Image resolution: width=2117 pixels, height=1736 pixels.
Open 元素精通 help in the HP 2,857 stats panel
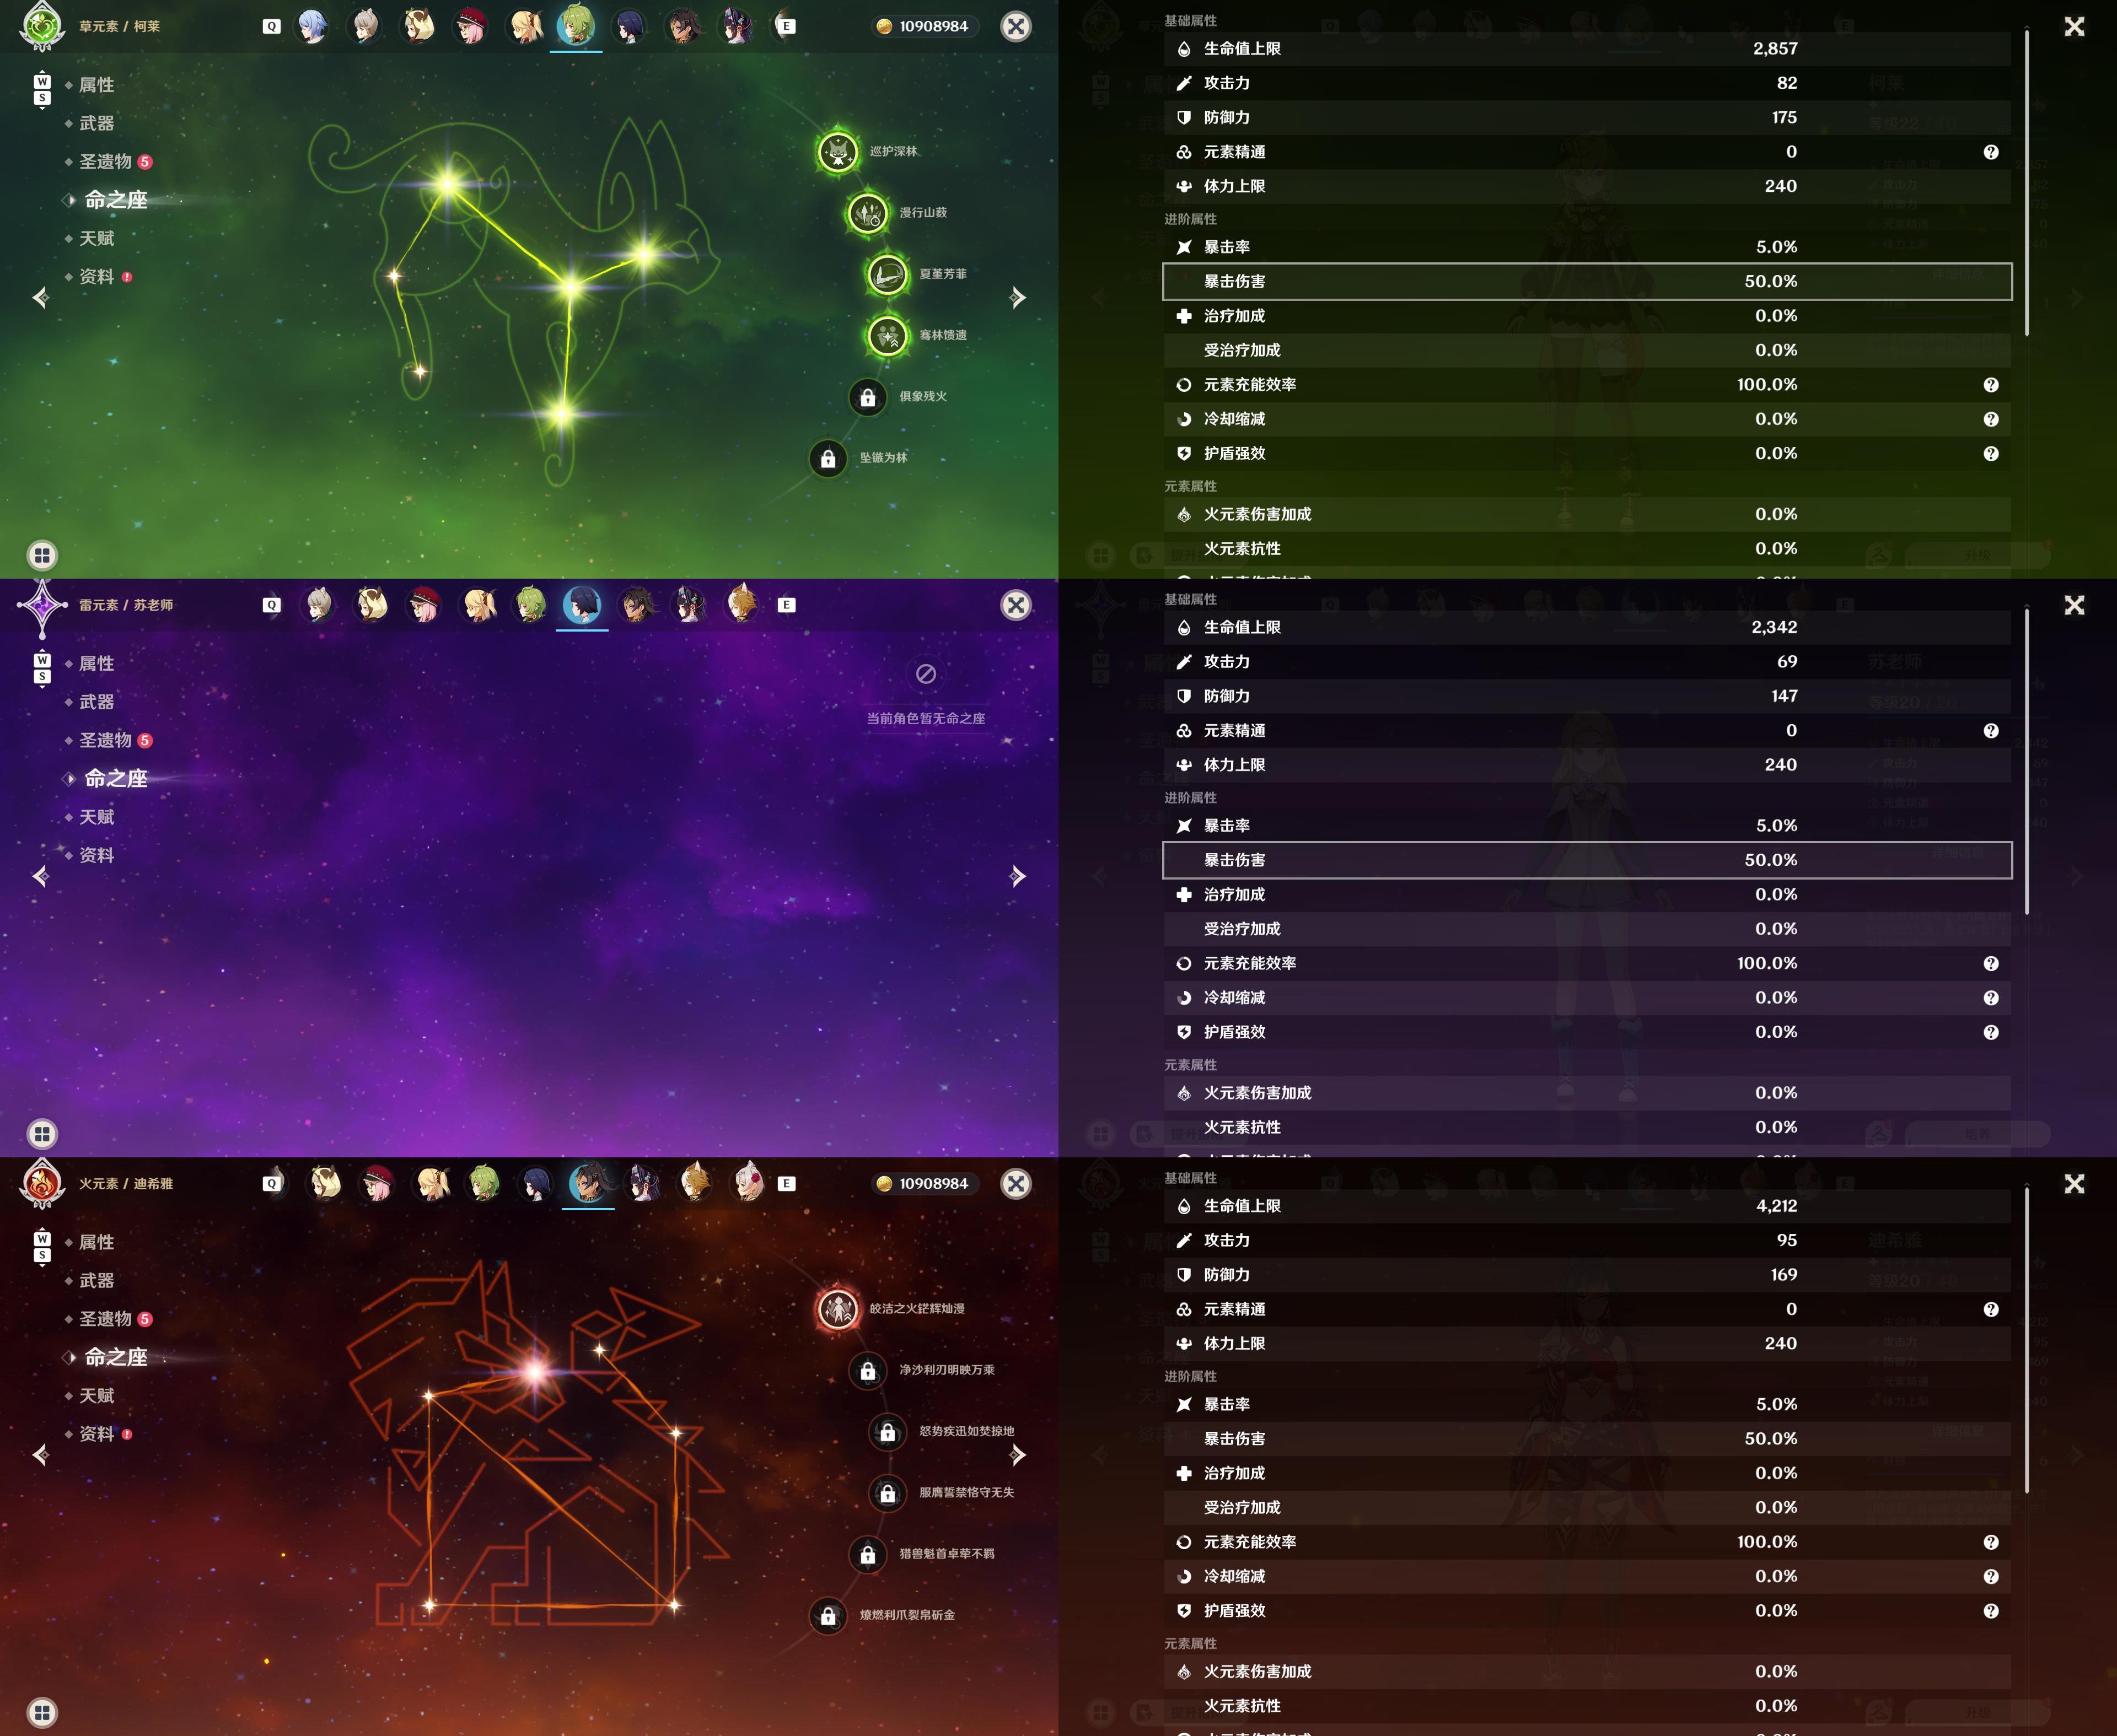click(x=1991, y=152)
